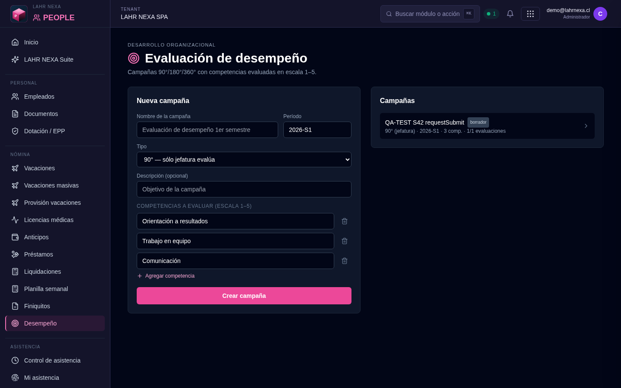
Task: Navigate to Planilla semanal
Action: 55,289
